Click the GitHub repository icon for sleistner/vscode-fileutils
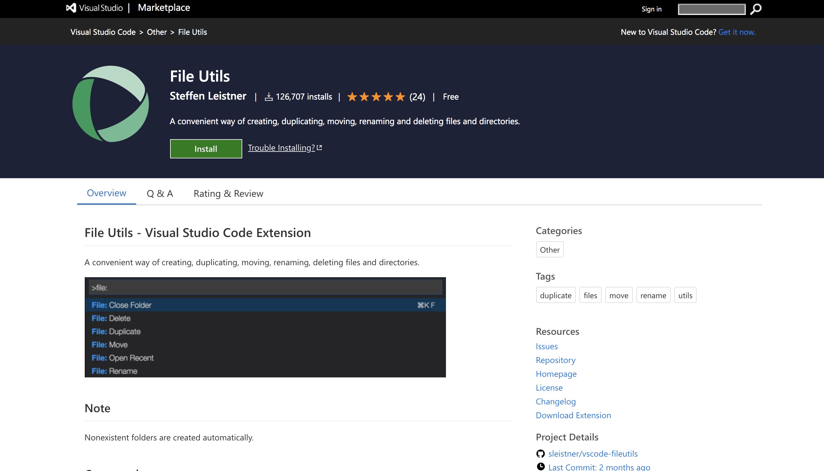The image size is (824, 471). tap(540, 454)
